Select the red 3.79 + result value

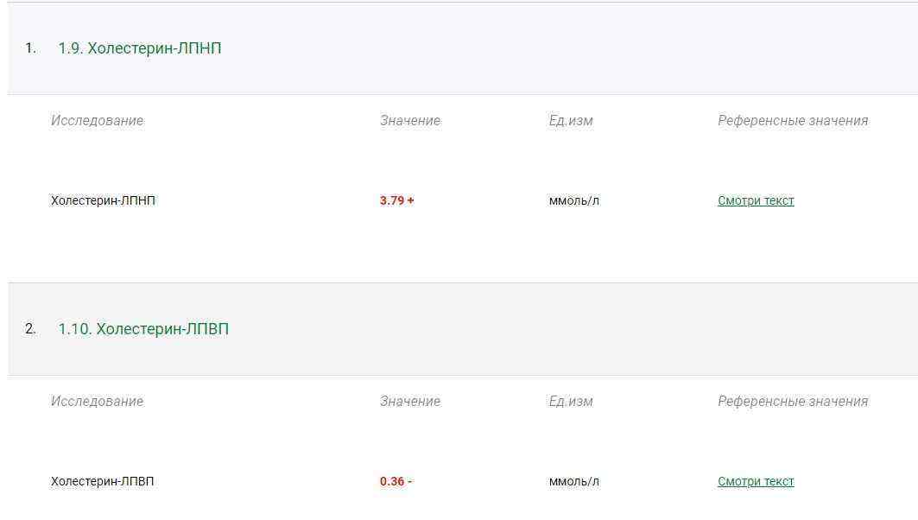pyautogui.click(x=396, y=200)
